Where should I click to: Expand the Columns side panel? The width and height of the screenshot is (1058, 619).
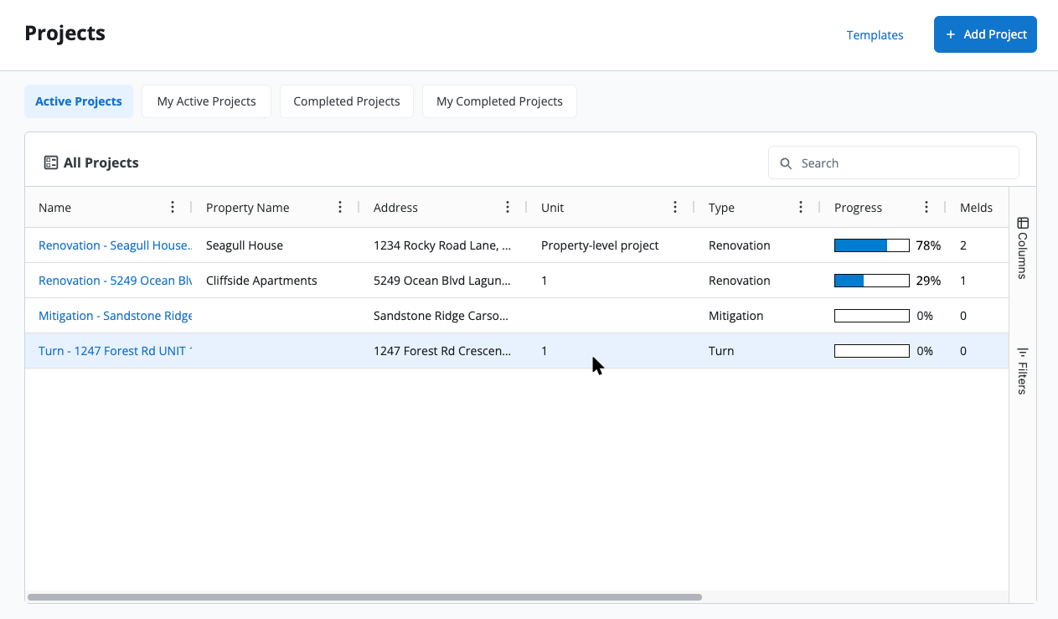pyautogui.click(x=1022, y=248)
